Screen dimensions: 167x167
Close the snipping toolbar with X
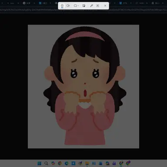click(105, 6)
